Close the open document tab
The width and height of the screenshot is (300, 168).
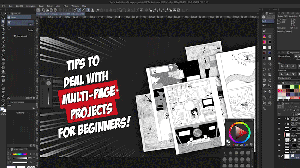click(83, 14)
